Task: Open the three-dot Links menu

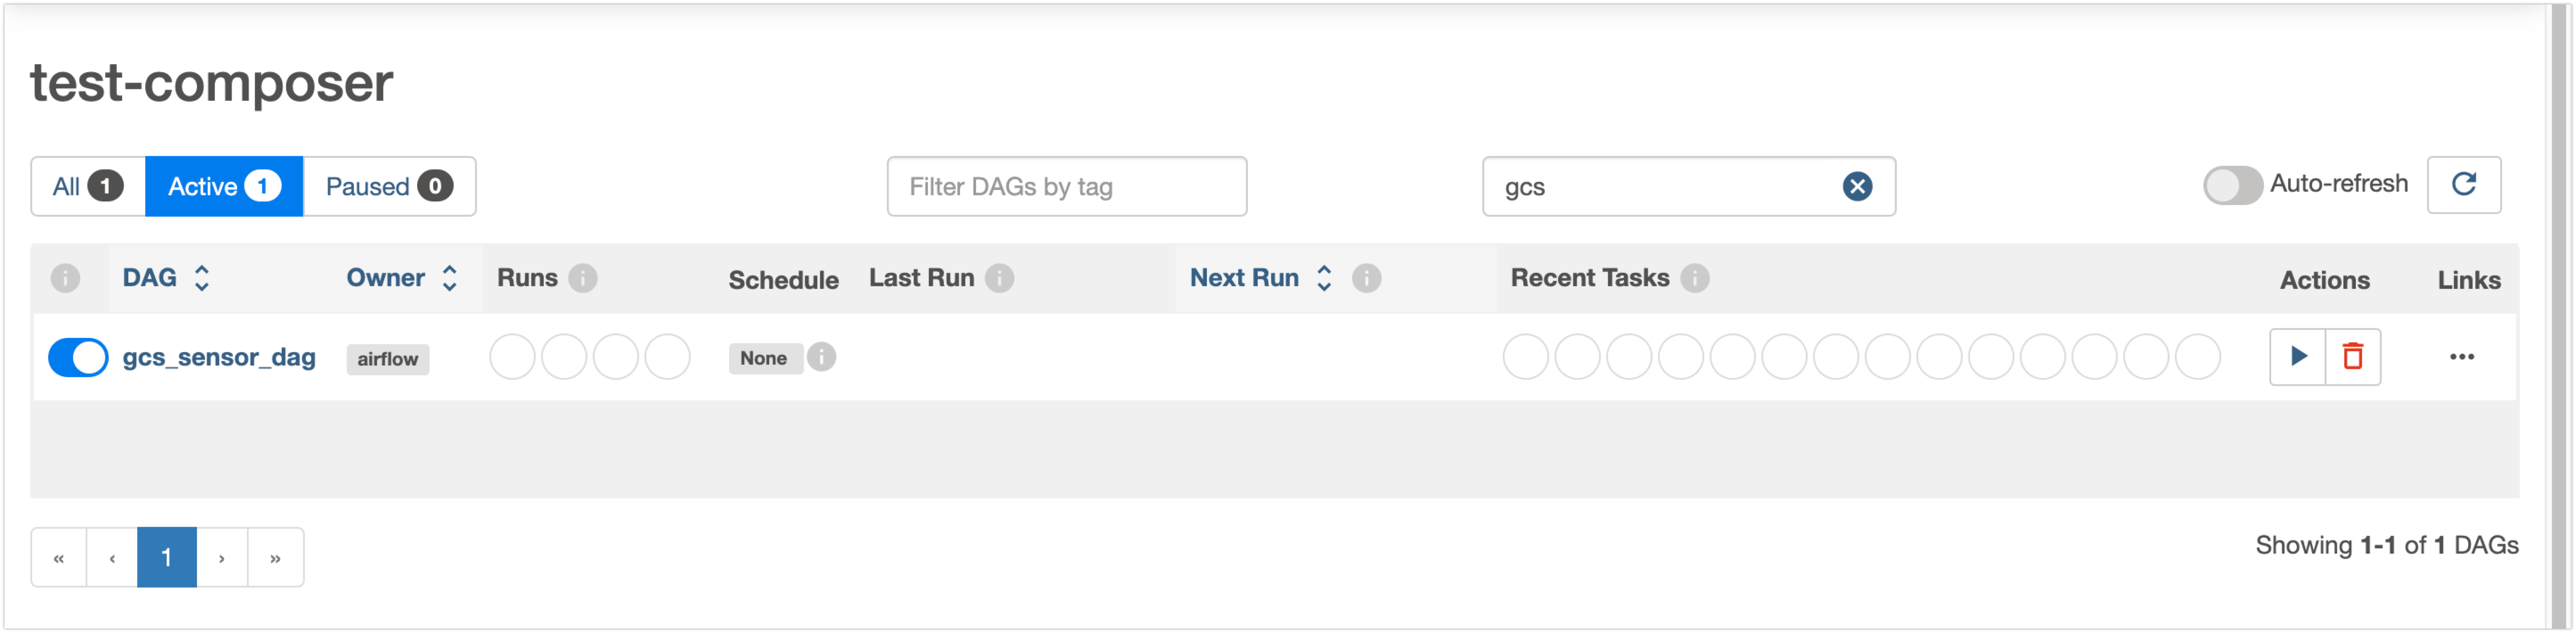Action: (x=2462, y=357)
